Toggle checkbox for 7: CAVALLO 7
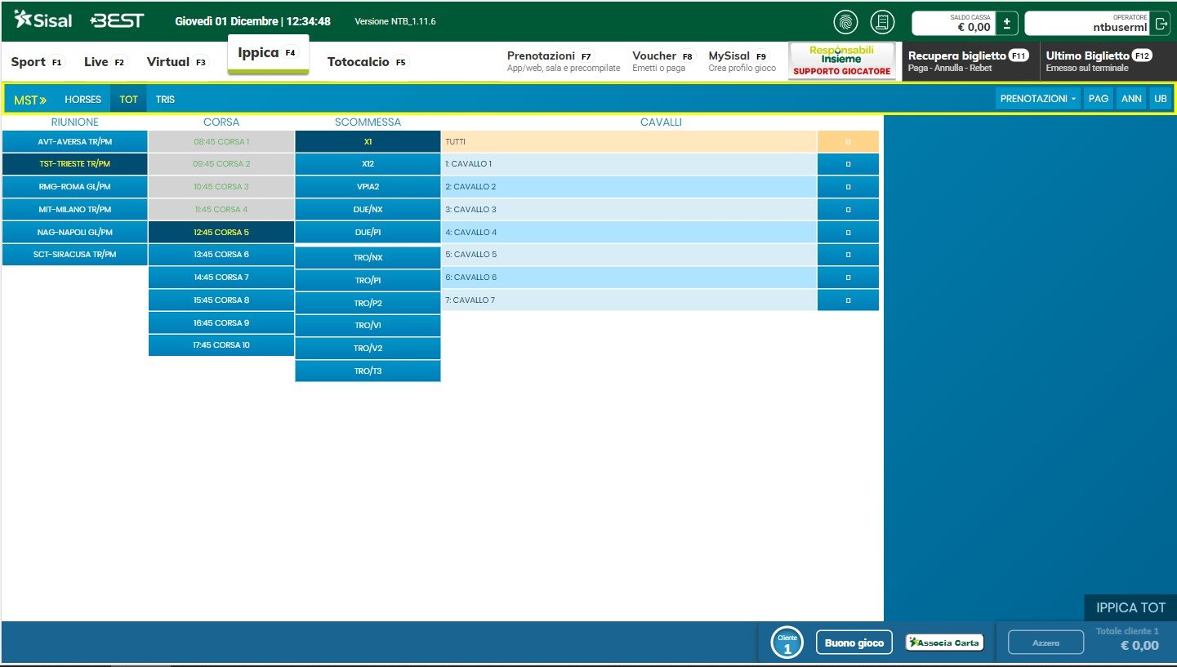 (848, 300)
